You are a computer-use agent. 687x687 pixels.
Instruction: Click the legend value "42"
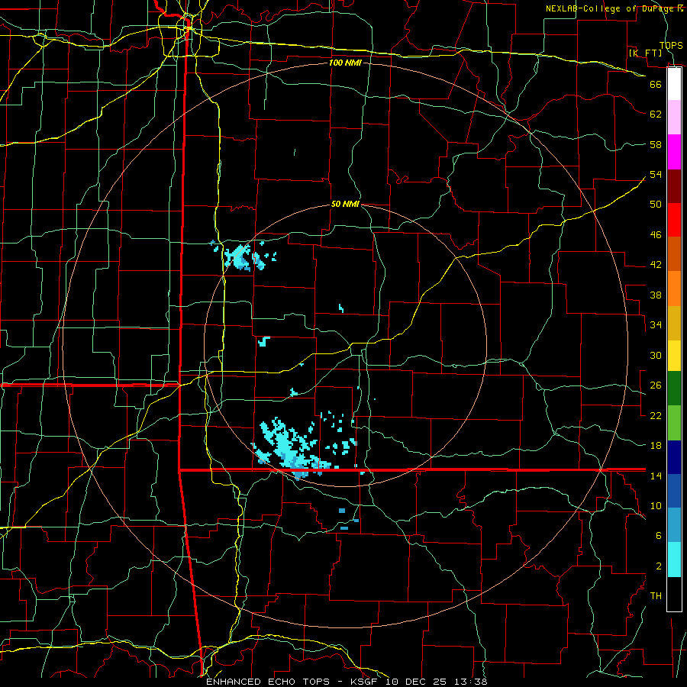(x=656, y=265)
